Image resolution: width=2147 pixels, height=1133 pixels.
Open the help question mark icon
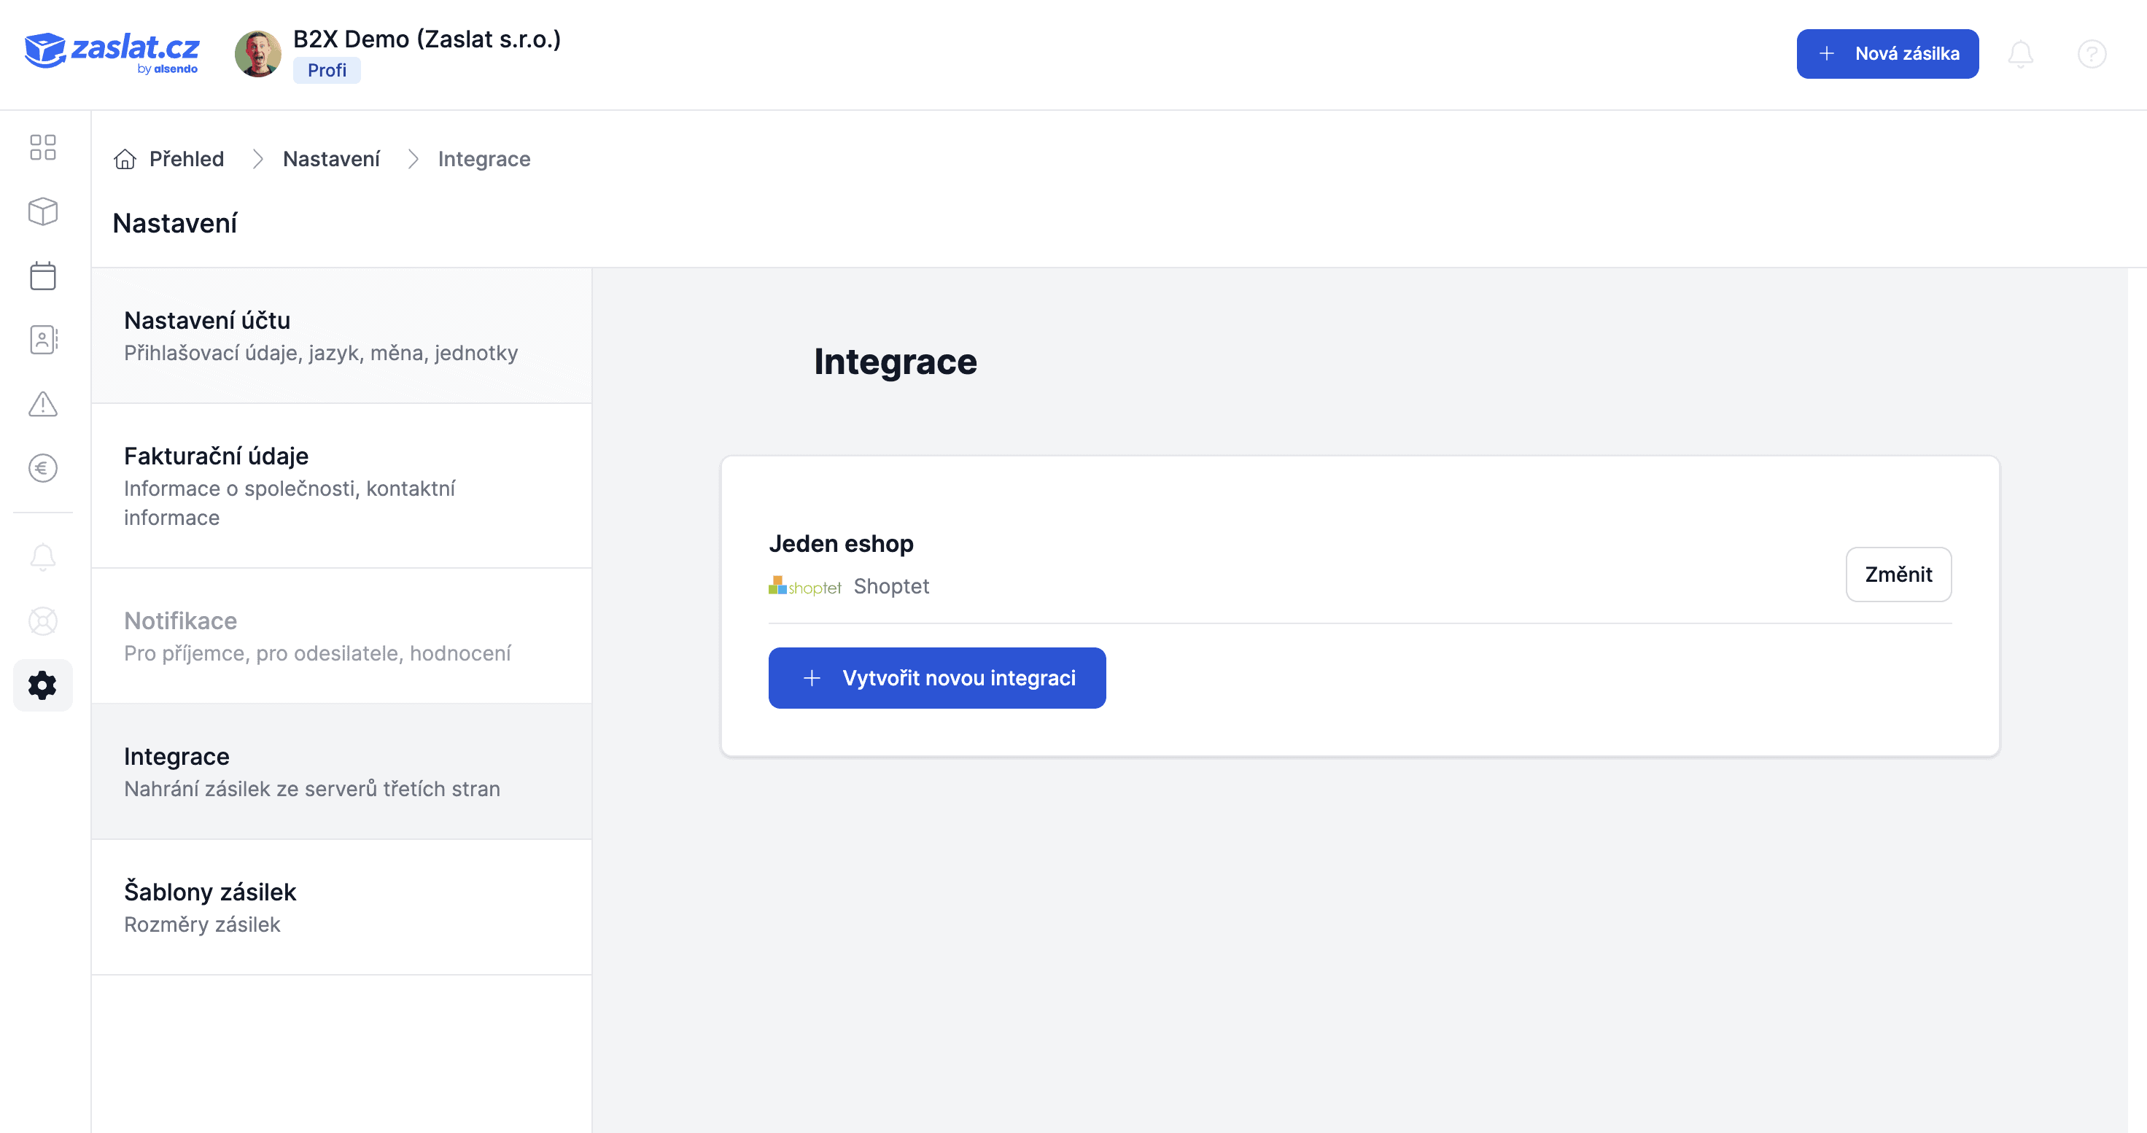2092,54
